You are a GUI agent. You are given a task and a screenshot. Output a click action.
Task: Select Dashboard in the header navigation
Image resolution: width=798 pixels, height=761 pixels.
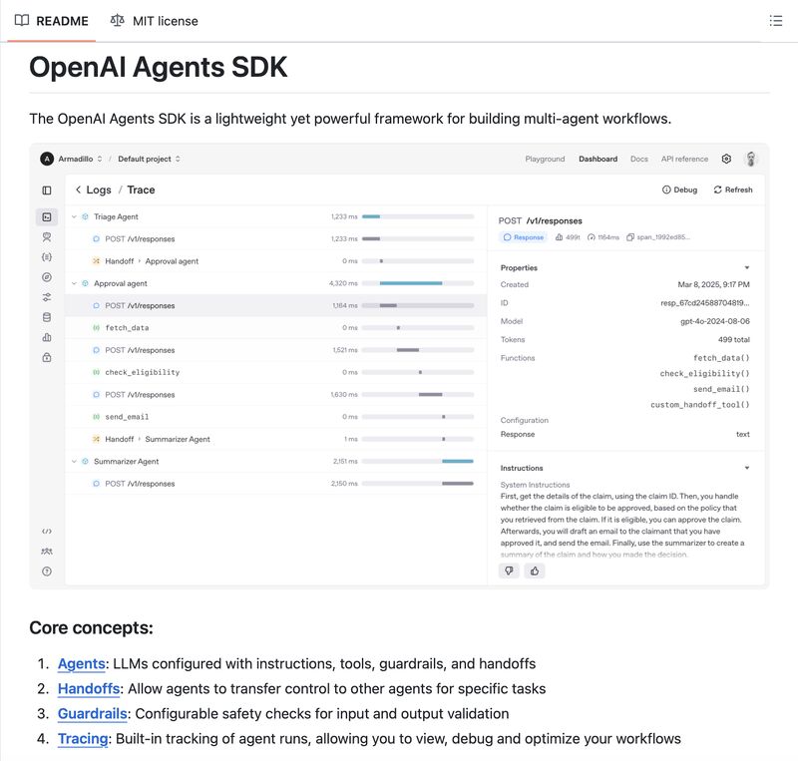tap(598, 159)
